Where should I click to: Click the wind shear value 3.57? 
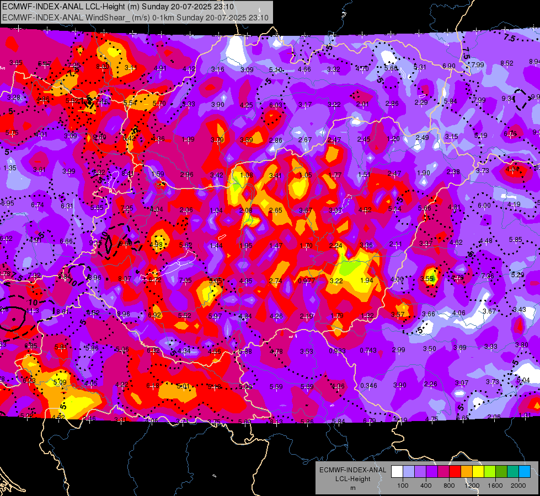click(398, 314)
